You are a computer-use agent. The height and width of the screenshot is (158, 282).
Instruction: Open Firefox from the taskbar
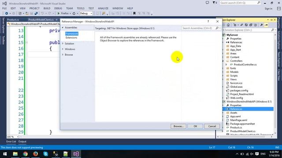[x=35, y=154]
